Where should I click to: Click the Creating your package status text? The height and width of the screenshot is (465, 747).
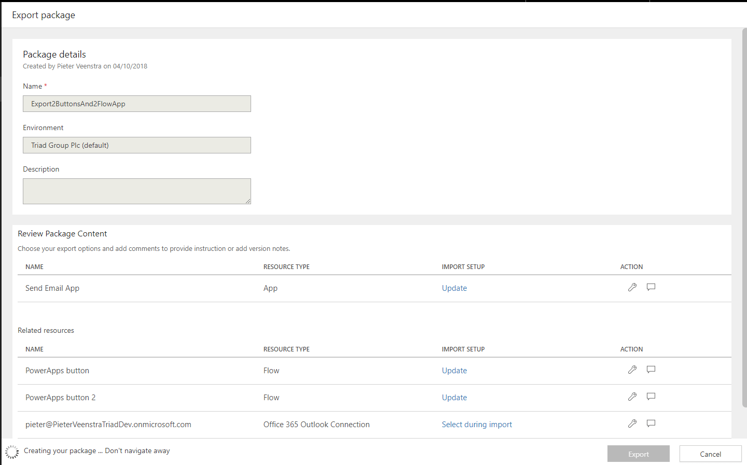pos(97,451)
